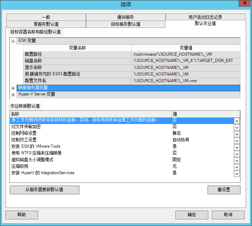Open the 目标服务默认值 tab
This screenshot has height=226, width=252.
tap(125, 24)
